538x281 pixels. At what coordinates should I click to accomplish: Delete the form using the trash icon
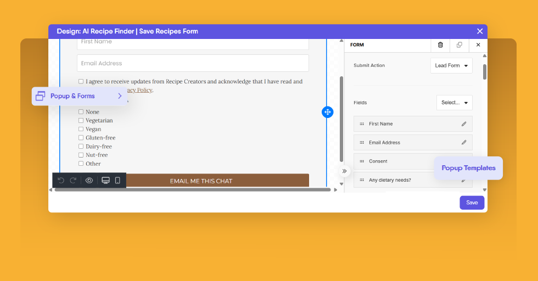click(x=440, y=45)
